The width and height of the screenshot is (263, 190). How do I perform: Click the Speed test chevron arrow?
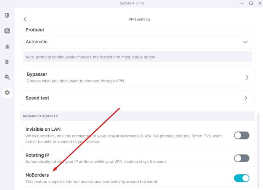tap(246, 98)
